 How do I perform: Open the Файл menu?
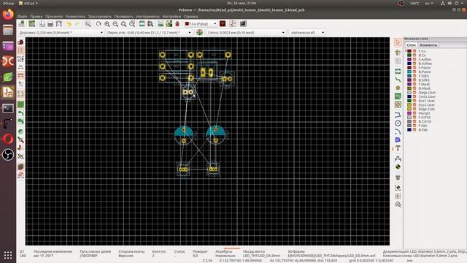click(x=23, y=17)
